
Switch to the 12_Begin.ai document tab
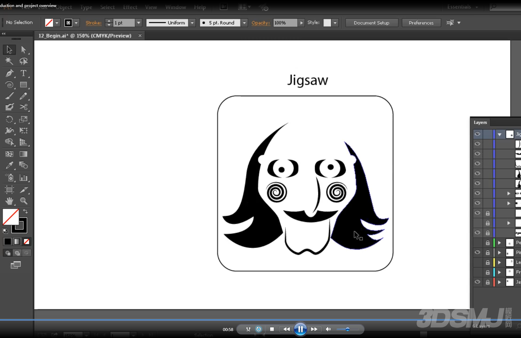[x=85, y=36]
